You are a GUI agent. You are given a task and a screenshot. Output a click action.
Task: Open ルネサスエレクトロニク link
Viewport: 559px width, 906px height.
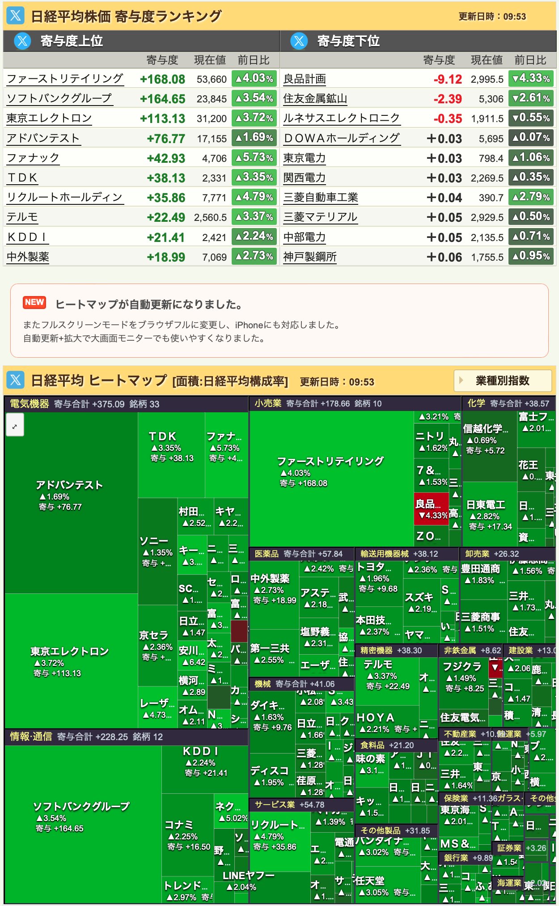coord(342,119)
